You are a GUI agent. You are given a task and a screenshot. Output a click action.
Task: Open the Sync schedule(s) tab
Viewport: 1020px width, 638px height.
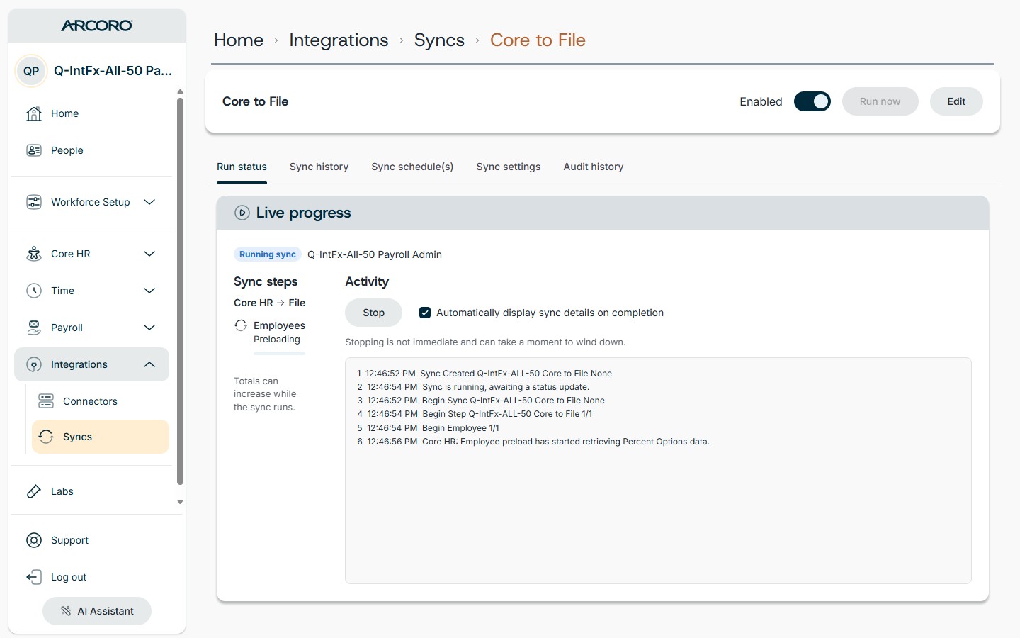tap(412, 167)
